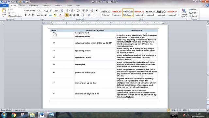Open the Font dialog launcher

click(x=63, y=19)
